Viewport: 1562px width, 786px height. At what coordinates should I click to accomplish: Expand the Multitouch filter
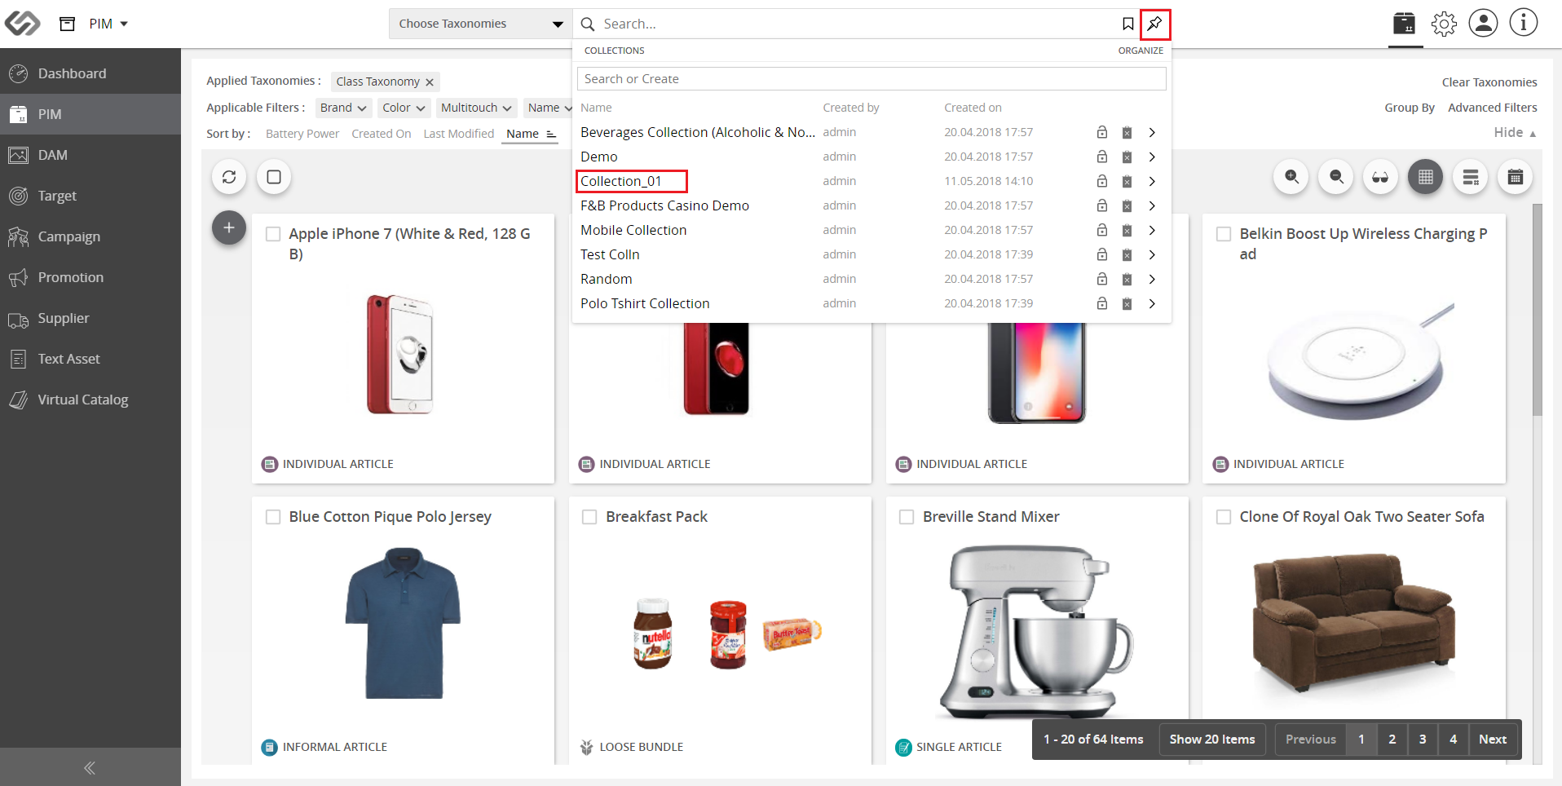[x=476, y=108]
